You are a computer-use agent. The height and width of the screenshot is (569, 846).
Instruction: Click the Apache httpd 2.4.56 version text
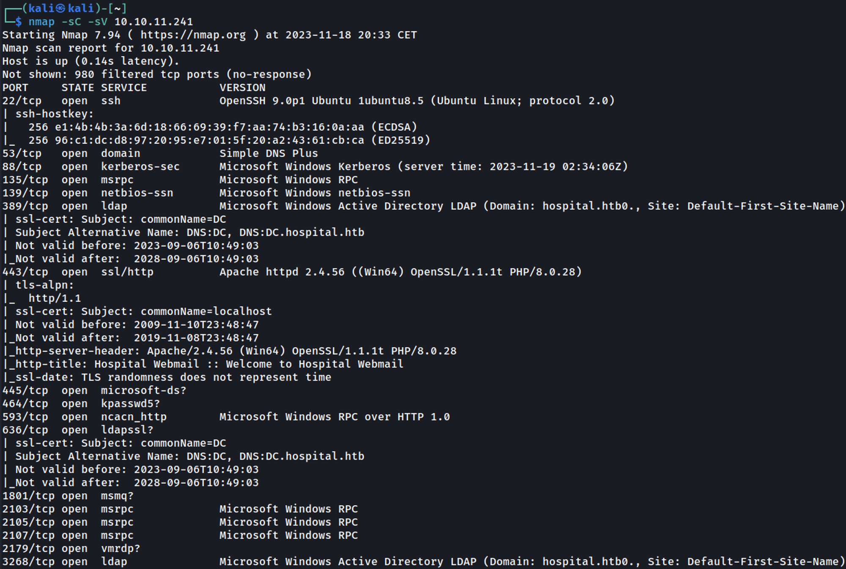[282, 272]
